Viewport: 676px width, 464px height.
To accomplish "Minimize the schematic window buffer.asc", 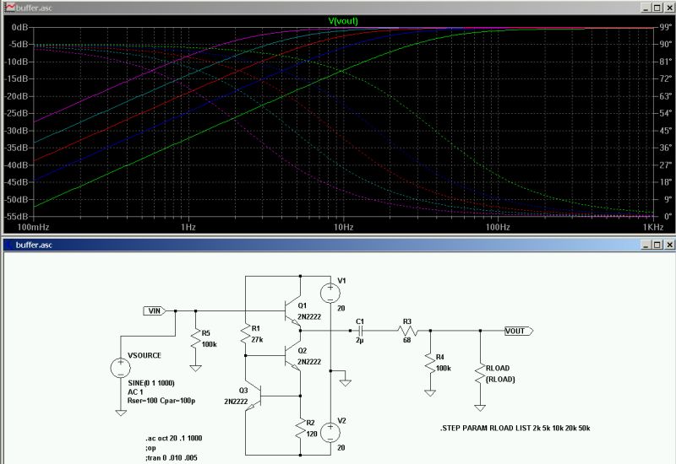I will pos(646,245).
